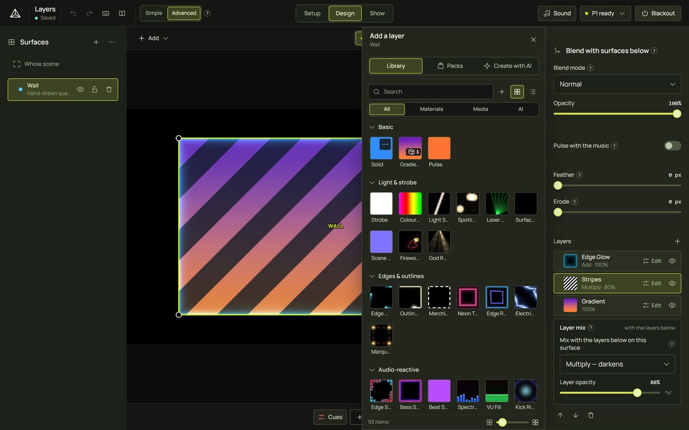Screen dimensions: 689x430
Task: Collapse the Edges & outlines section
Action: (372, 276)
